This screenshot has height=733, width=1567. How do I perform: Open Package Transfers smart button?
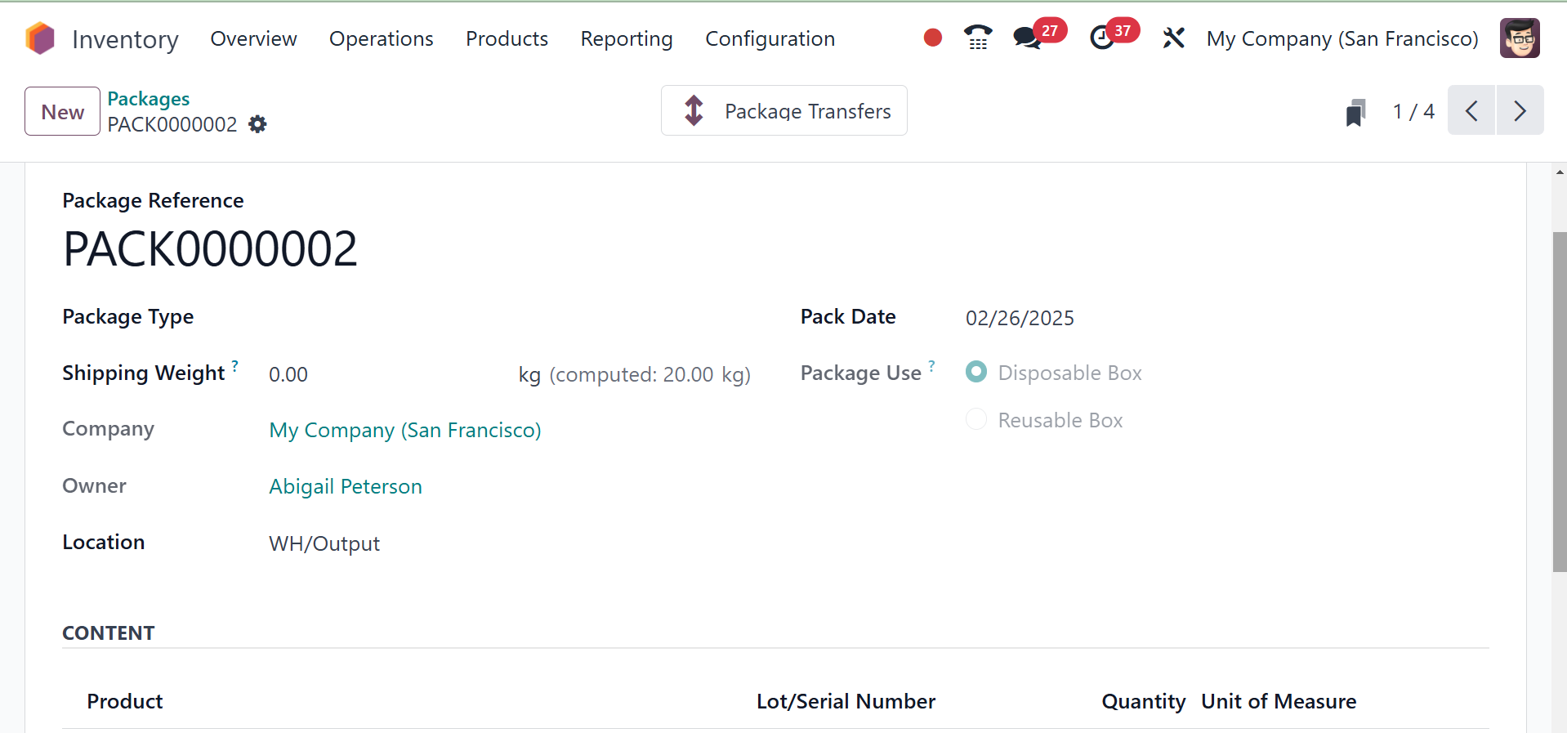pos(783,110)
